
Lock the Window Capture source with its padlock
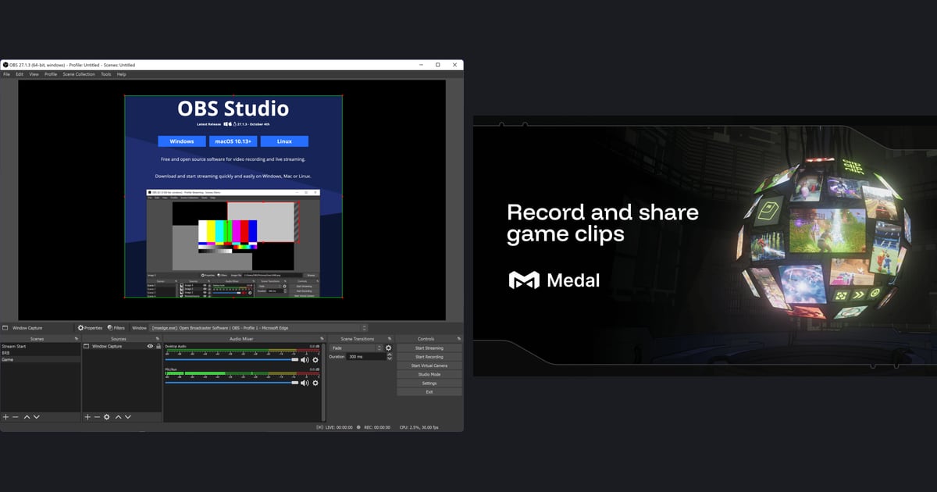click(159, 346)
